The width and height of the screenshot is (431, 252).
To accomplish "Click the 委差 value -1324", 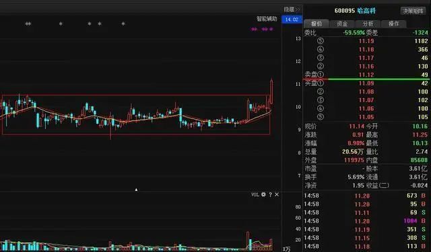I will point(420,33).
